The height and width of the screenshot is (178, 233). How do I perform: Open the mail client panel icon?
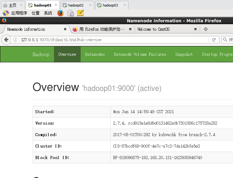tap(70, 13)
